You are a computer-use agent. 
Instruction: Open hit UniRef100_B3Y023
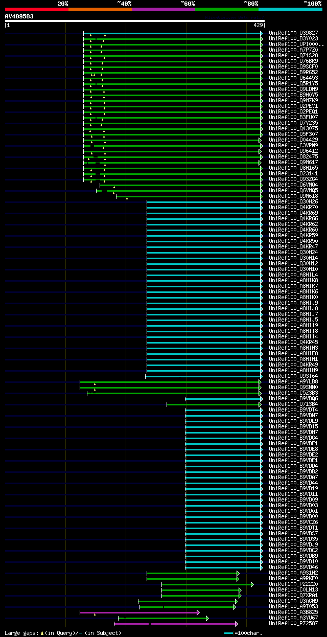(x=293, y=39)
